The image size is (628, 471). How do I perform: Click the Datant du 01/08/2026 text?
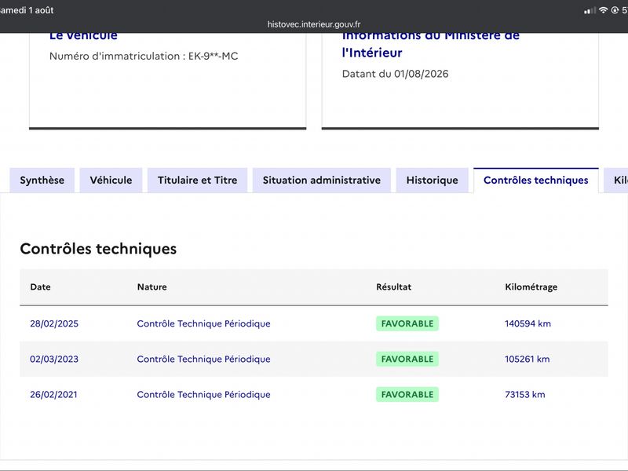tap(396, 74)
